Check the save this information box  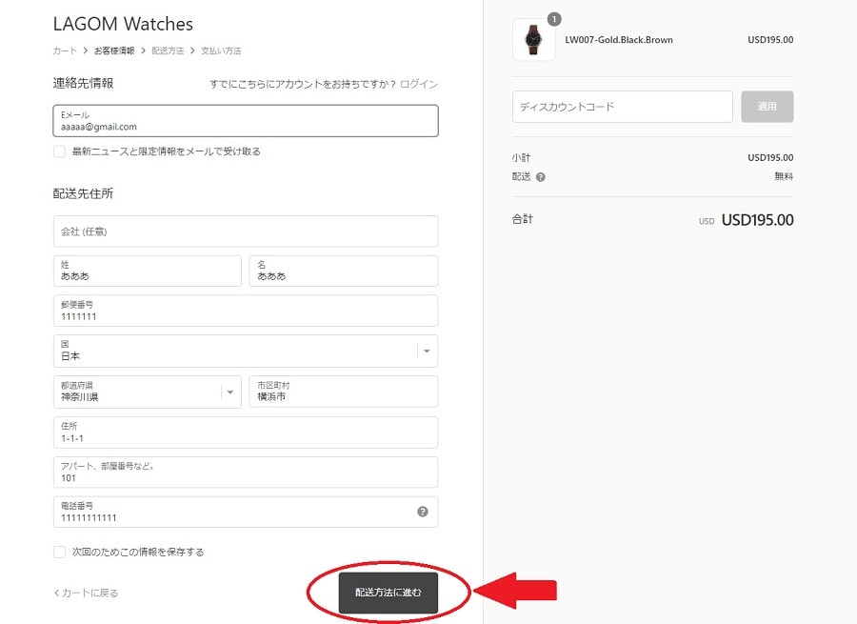pos(60,552)
